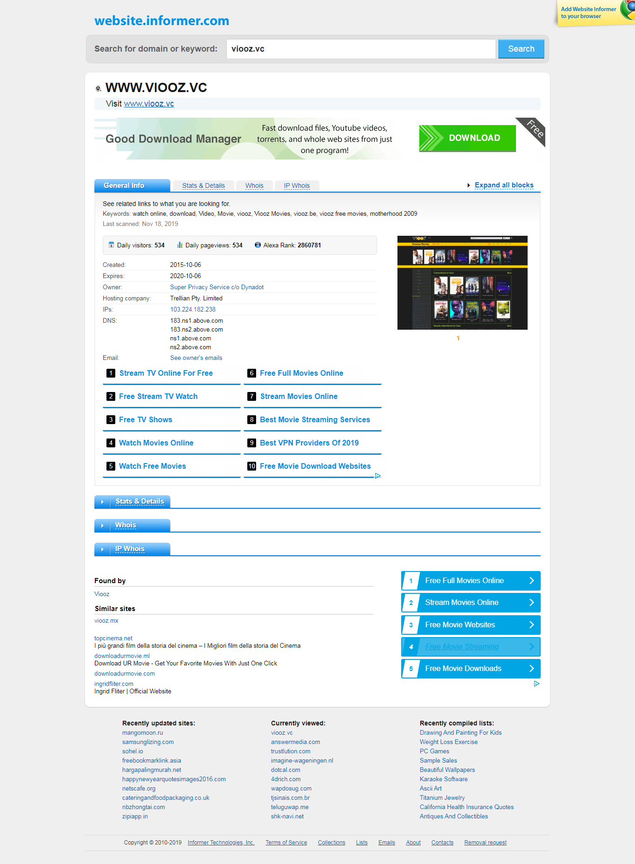Viewport: 635px width, 864px height.
Task: Expand the Stats & Details block
Action: [132, 501]
